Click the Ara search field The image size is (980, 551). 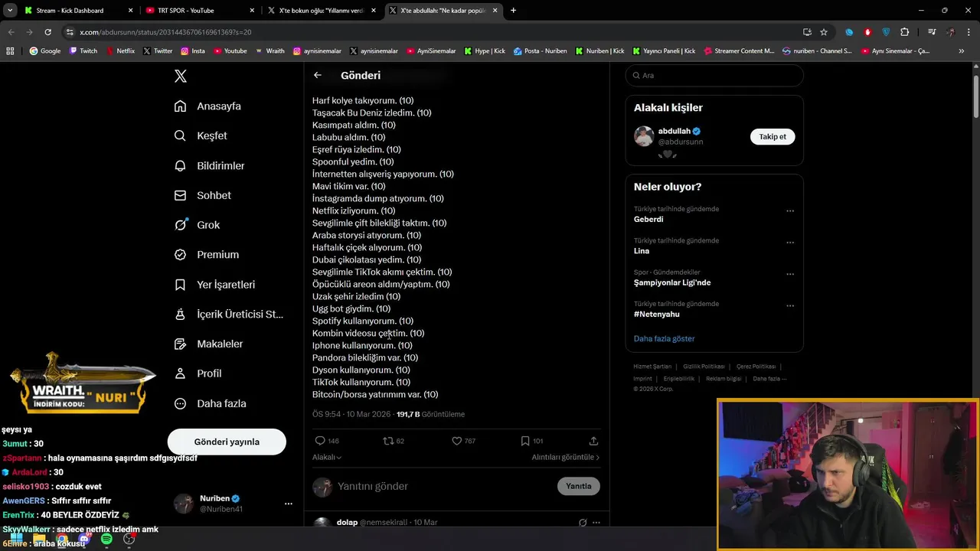(x=714, y=75)
